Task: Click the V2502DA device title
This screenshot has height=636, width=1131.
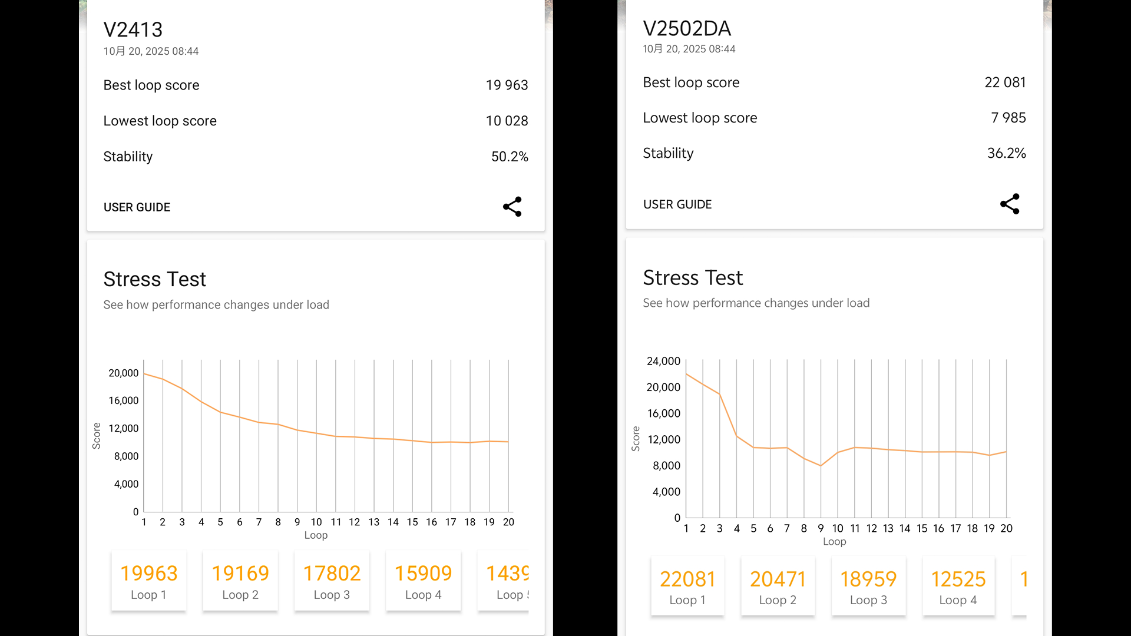Action: tap(687, 28)
